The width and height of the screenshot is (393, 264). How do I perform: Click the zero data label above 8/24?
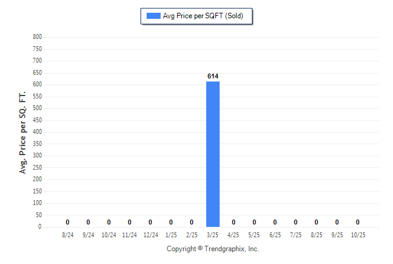(68, 222)
